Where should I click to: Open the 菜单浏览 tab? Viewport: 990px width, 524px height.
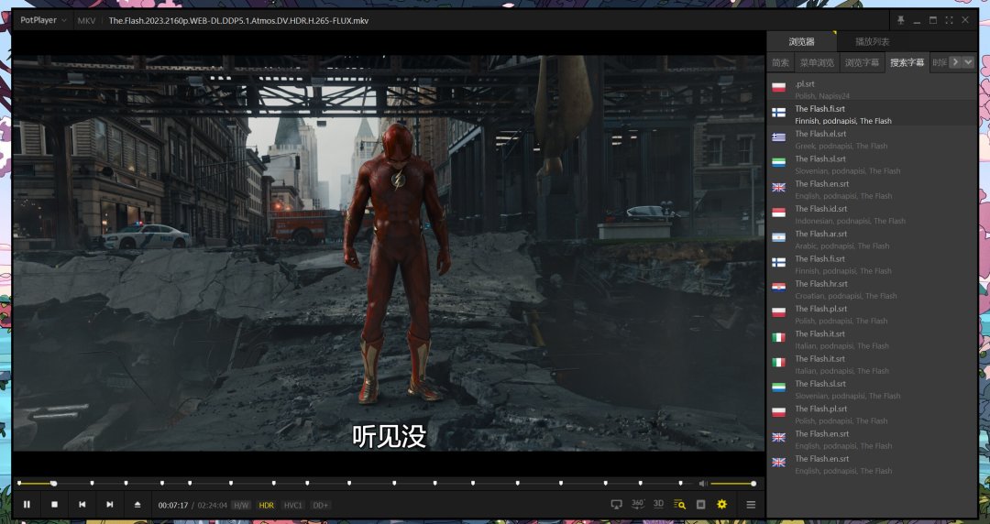pos(817,62)
